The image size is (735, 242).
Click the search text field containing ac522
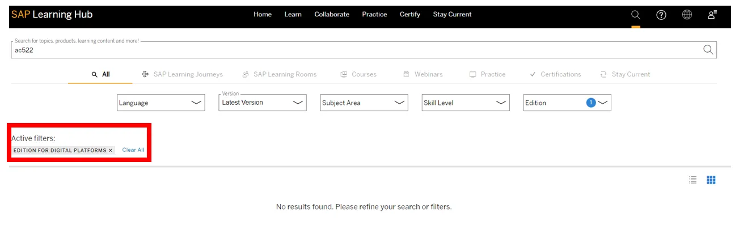click(x=340, y=50)
